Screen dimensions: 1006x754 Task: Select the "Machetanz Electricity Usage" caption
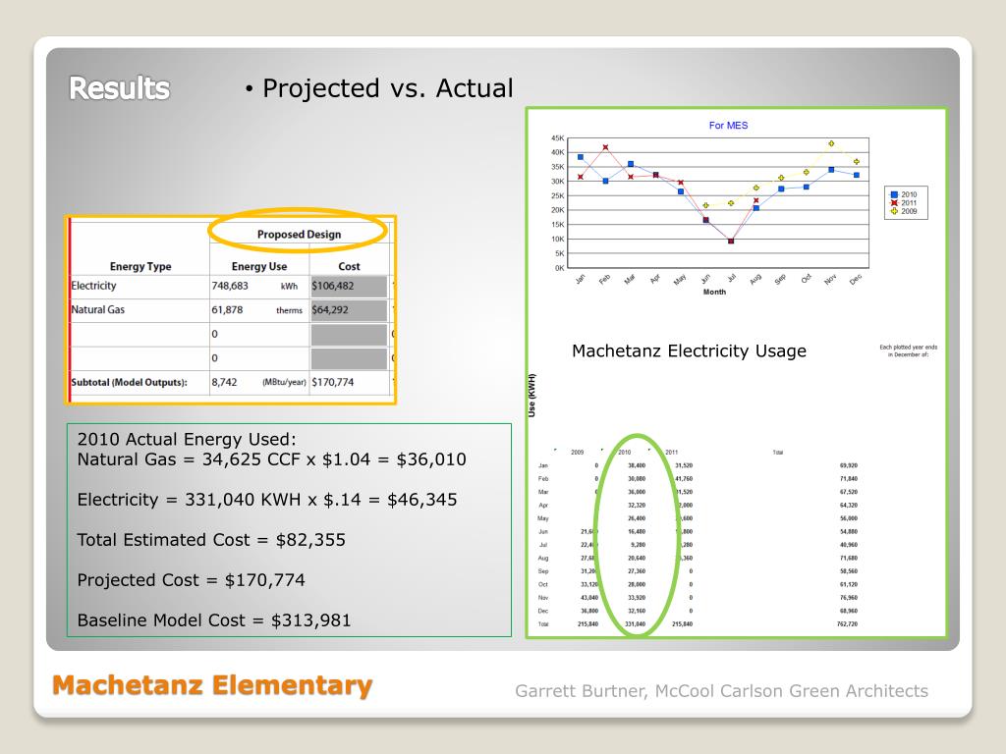[689, 351]
